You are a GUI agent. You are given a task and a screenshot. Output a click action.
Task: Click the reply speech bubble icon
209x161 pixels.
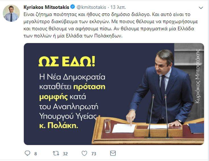tap(28, 153)
